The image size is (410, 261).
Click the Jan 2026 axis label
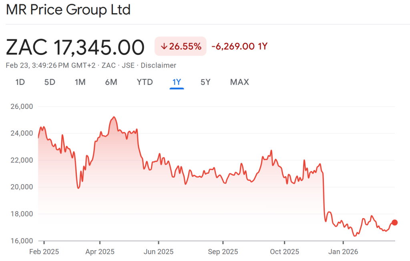(x=343, y=252)
